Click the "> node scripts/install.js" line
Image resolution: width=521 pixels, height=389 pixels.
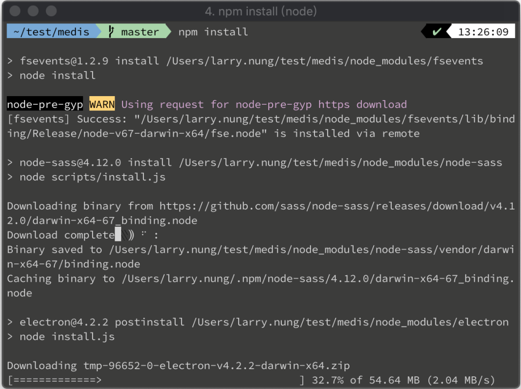tap(86, 177)
